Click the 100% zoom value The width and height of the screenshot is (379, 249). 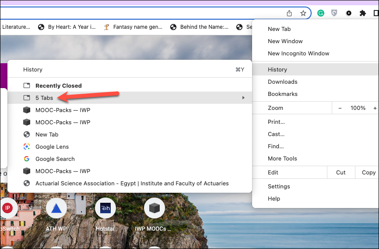(358, 108)
